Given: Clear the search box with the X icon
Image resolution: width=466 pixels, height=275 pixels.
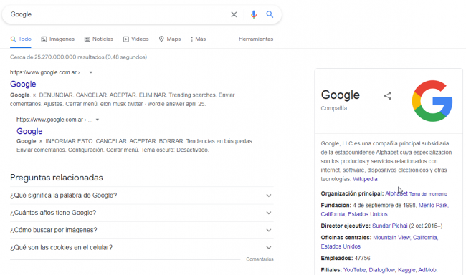Looking at the screenshot, I should [x=234, y=14].
